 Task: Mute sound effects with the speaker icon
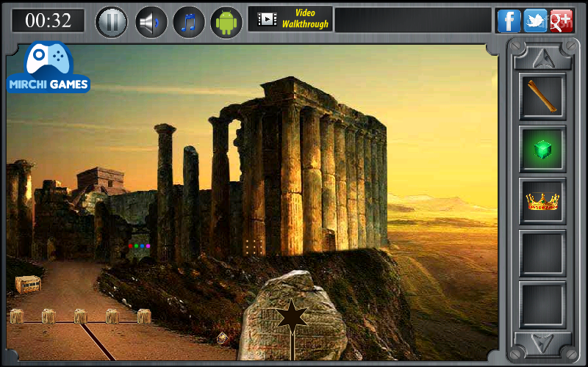coord(151,22)
